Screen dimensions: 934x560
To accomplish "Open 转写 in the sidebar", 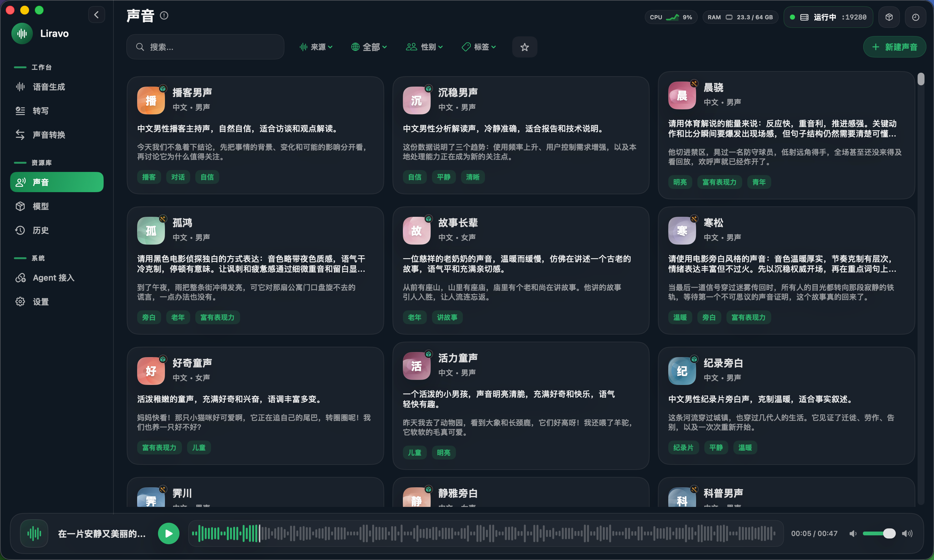I will coord(57,111).
